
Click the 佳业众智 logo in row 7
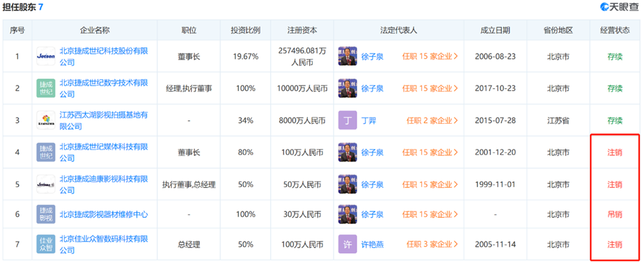[46, 244]
